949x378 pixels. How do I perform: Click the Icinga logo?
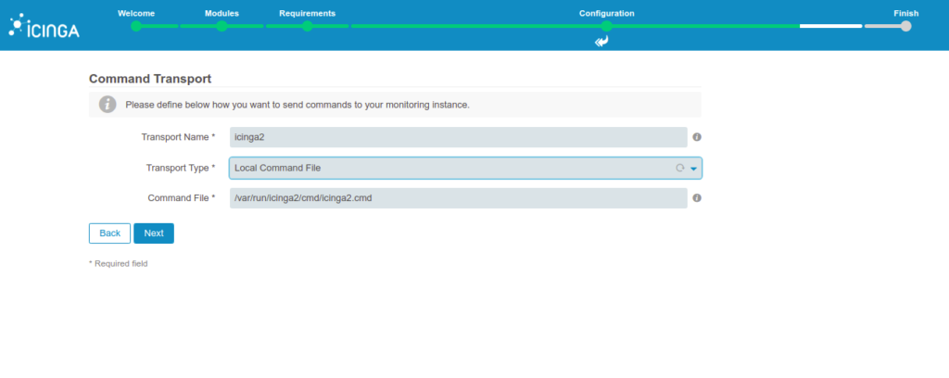tap(44, 26)
